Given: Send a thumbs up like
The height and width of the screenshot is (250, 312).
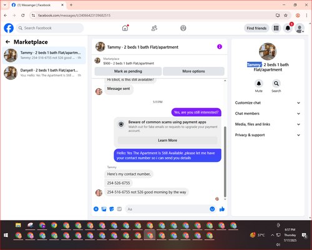Looking at the screenshot, I should point(222,209).
